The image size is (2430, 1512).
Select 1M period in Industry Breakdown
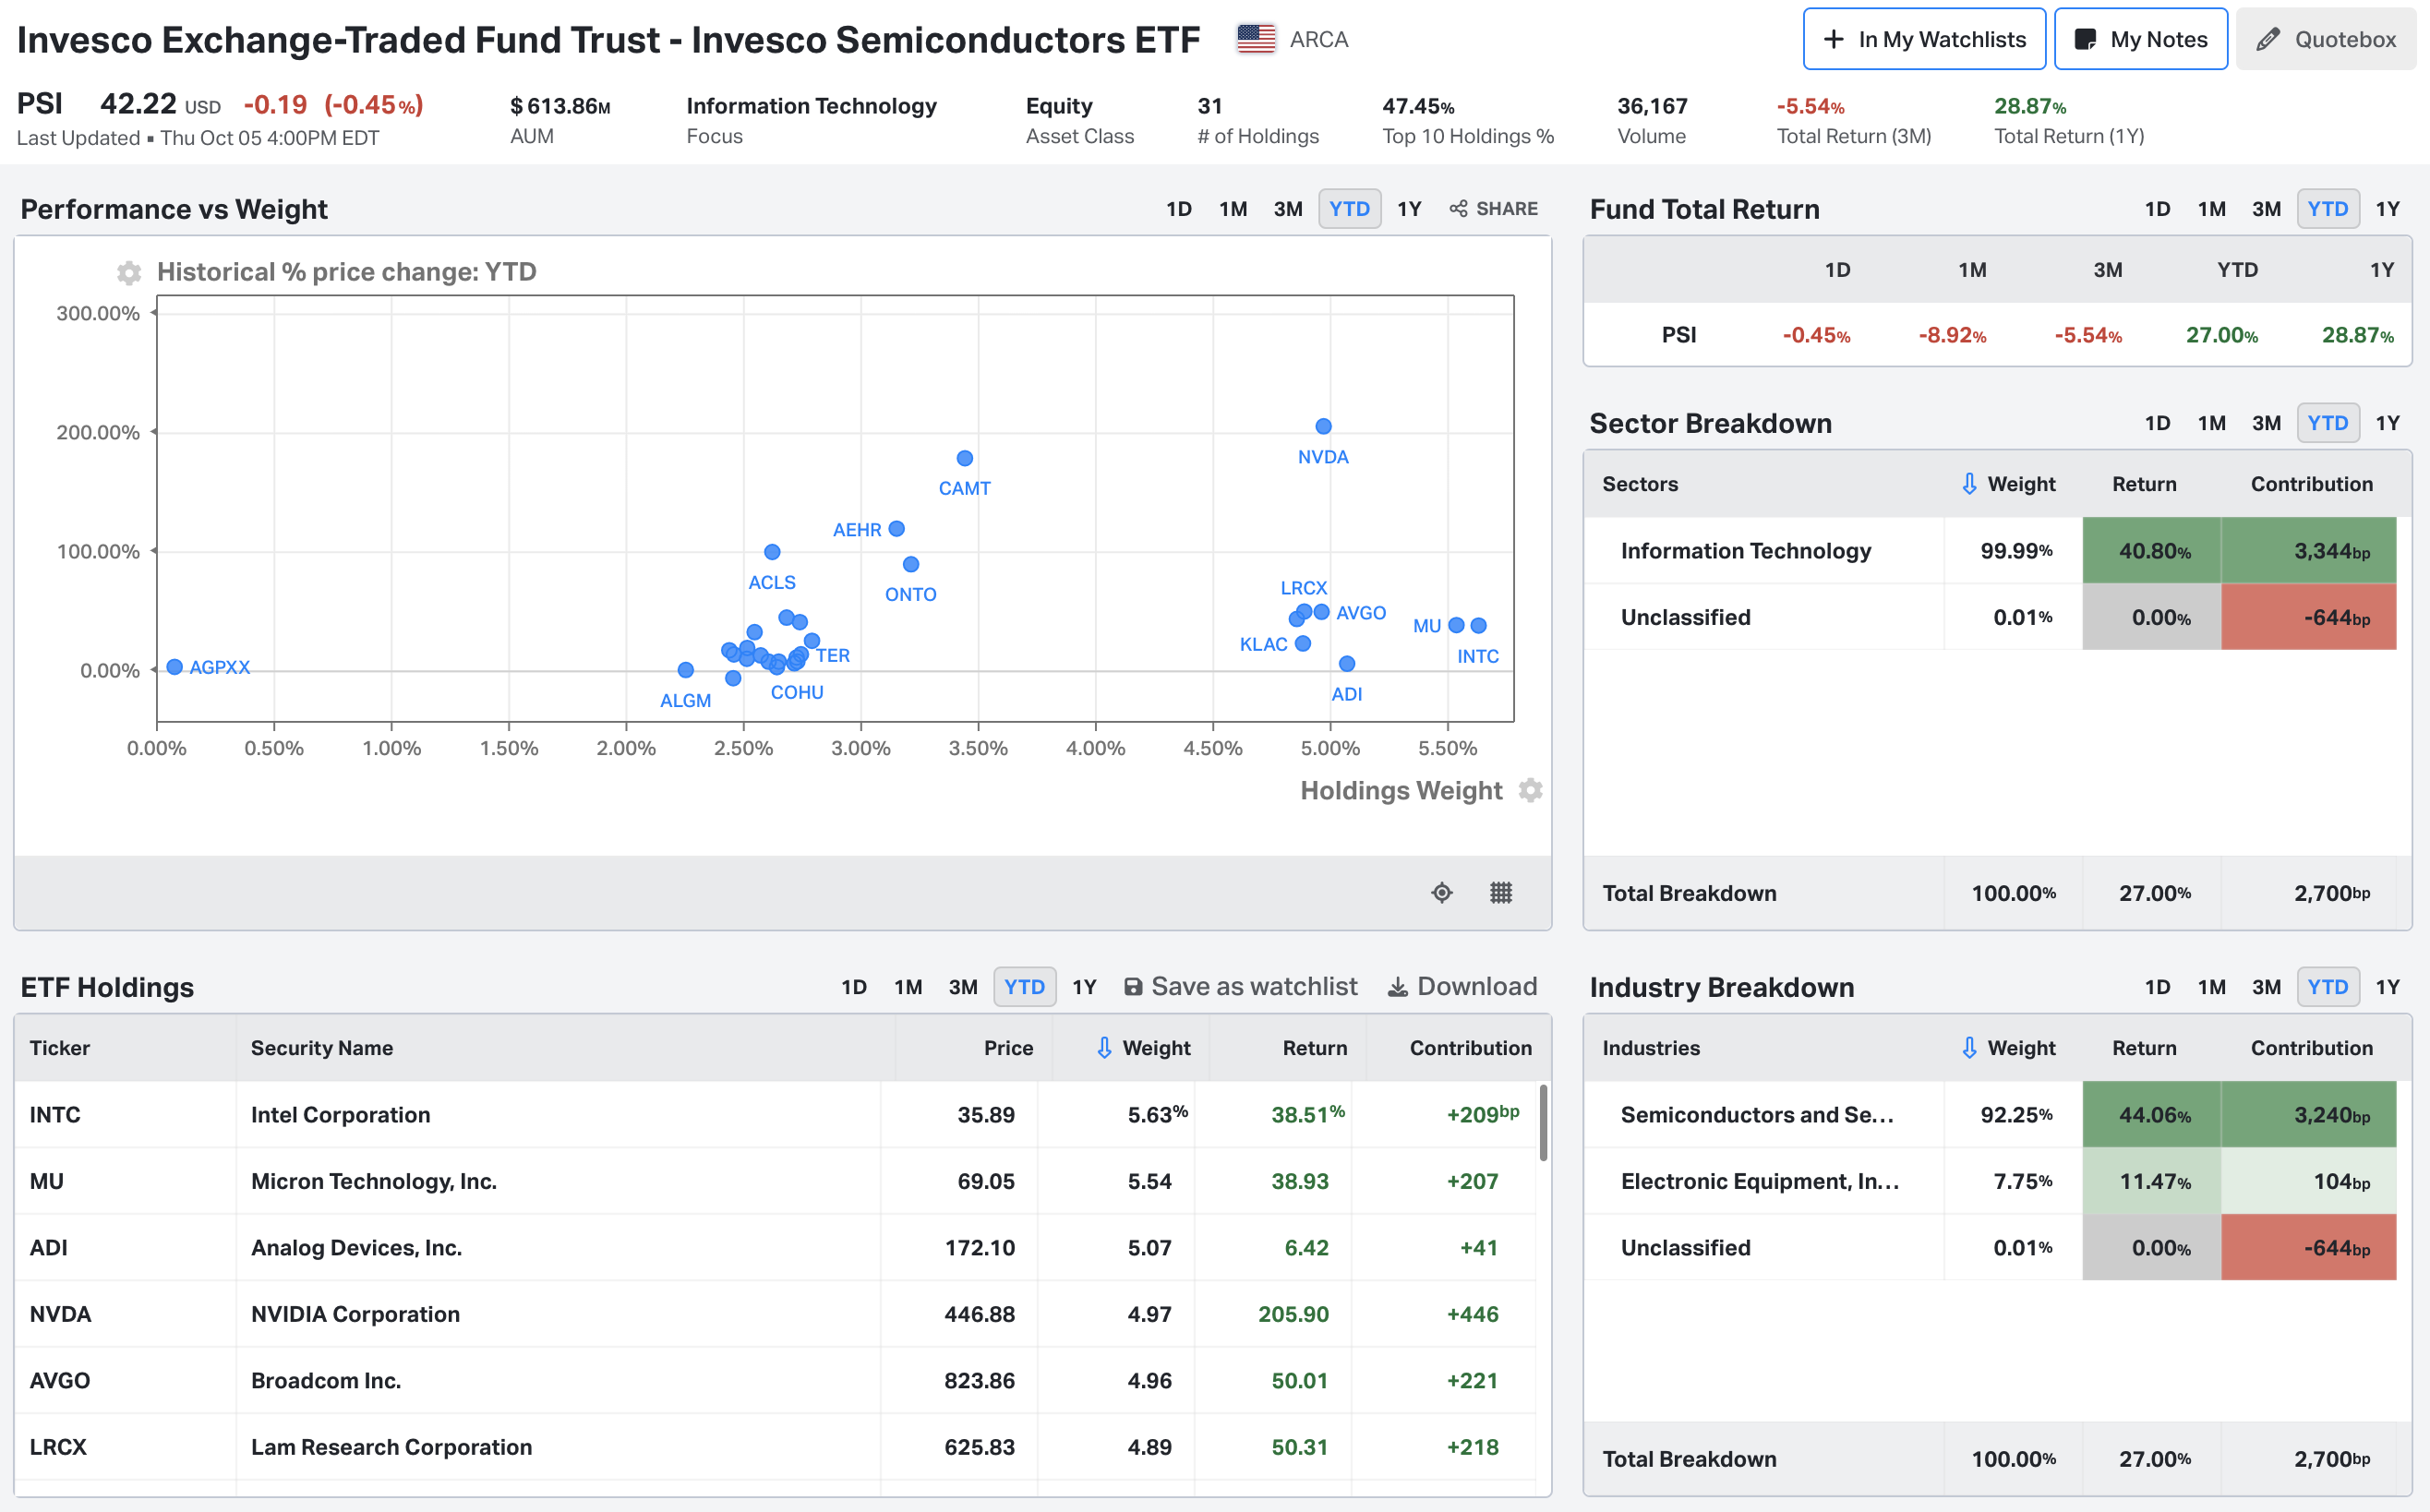(x=2211, y=987)
